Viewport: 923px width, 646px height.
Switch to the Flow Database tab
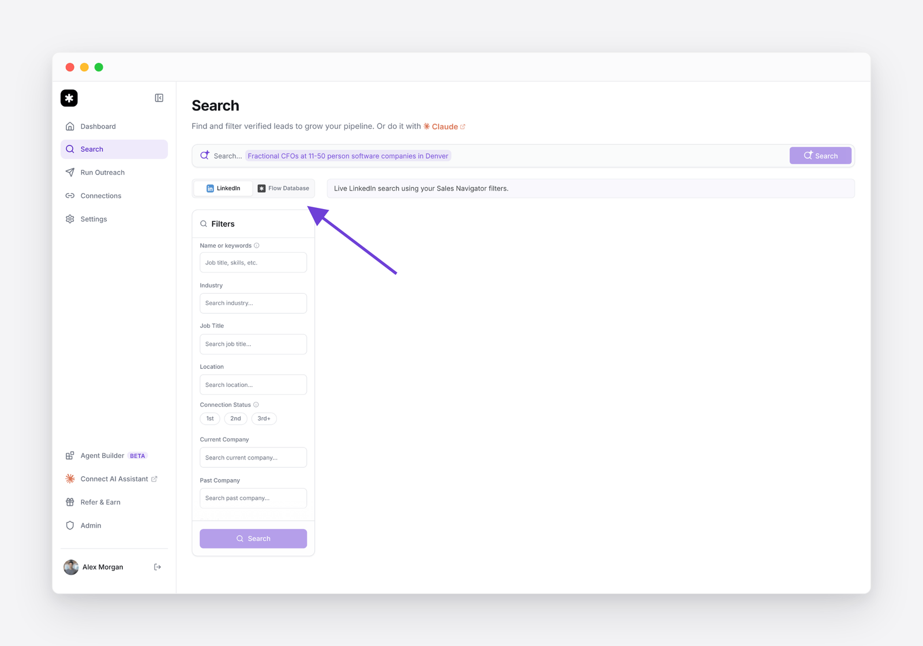(283, 188)
